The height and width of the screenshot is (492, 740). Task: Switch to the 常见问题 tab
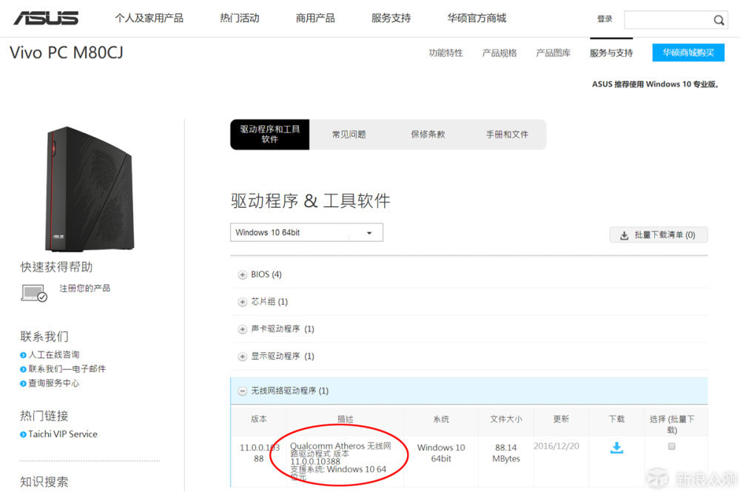coord(349,135)
